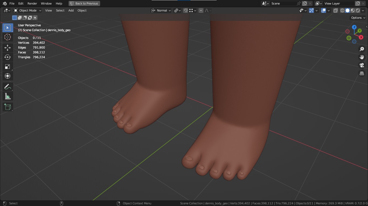Open selectability and visibility dropdown

click(x=303, y=10)
